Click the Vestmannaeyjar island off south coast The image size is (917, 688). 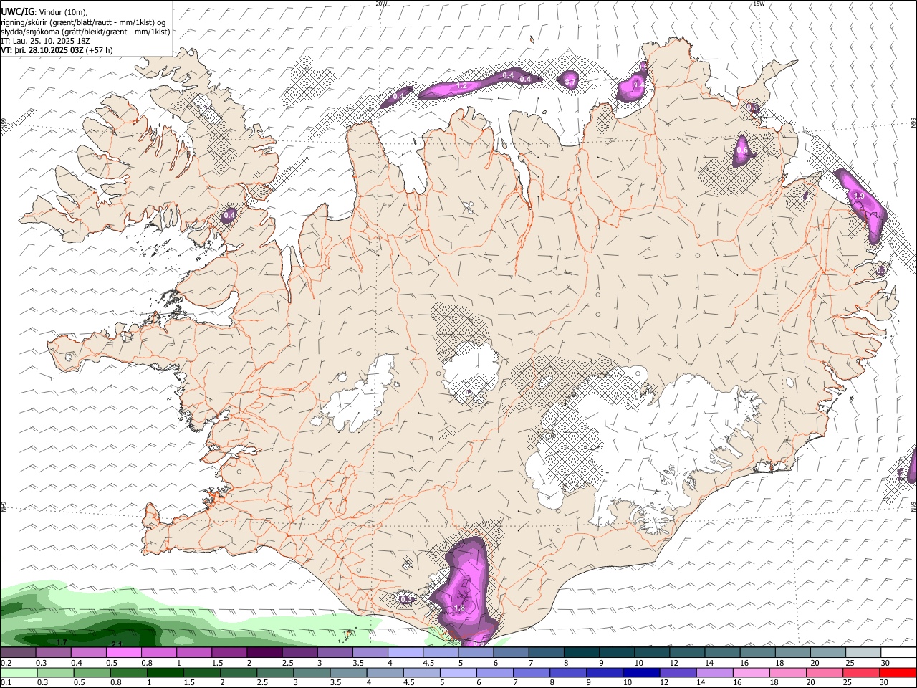point(349,633)
